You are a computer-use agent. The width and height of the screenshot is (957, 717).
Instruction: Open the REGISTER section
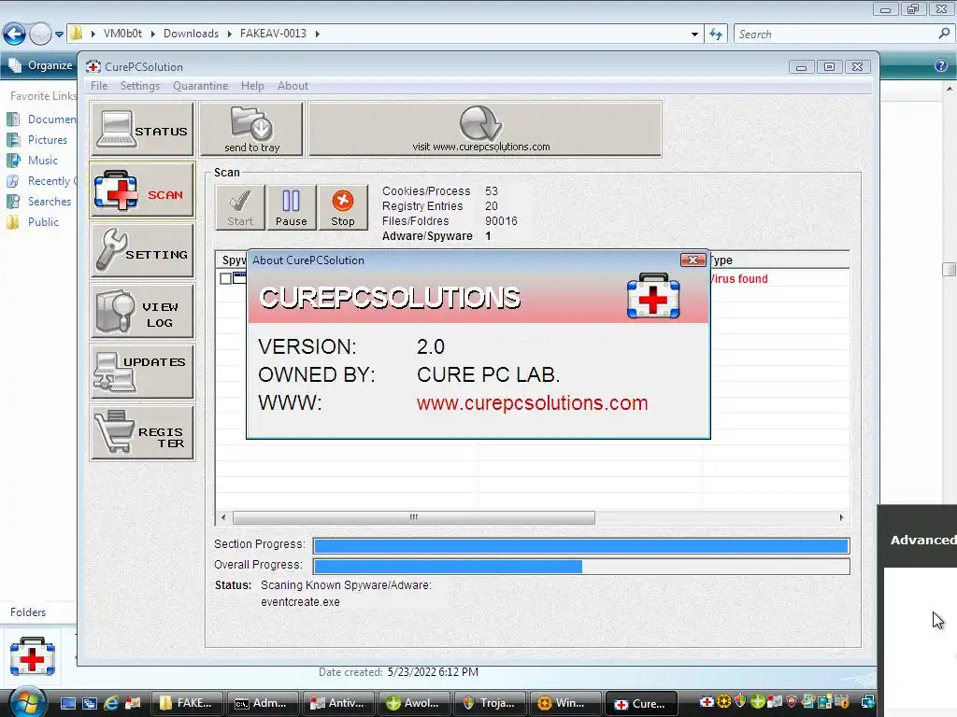click(142, 433)
